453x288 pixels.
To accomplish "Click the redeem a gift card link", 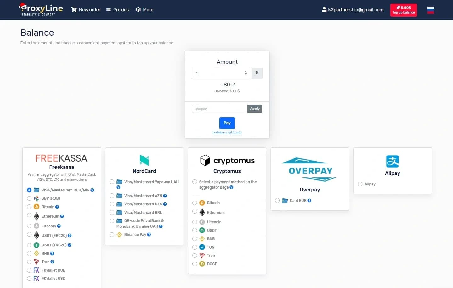I will tap(227, 132).
